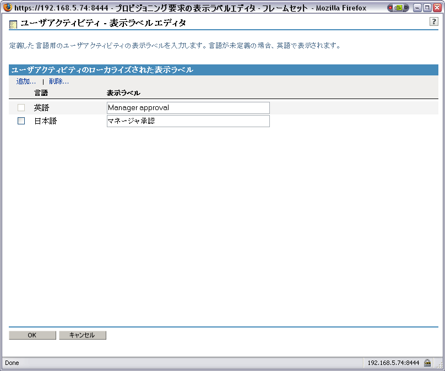The image size is (445, 371).
Task: Confirm with the OK button
Action: [32, 335]
